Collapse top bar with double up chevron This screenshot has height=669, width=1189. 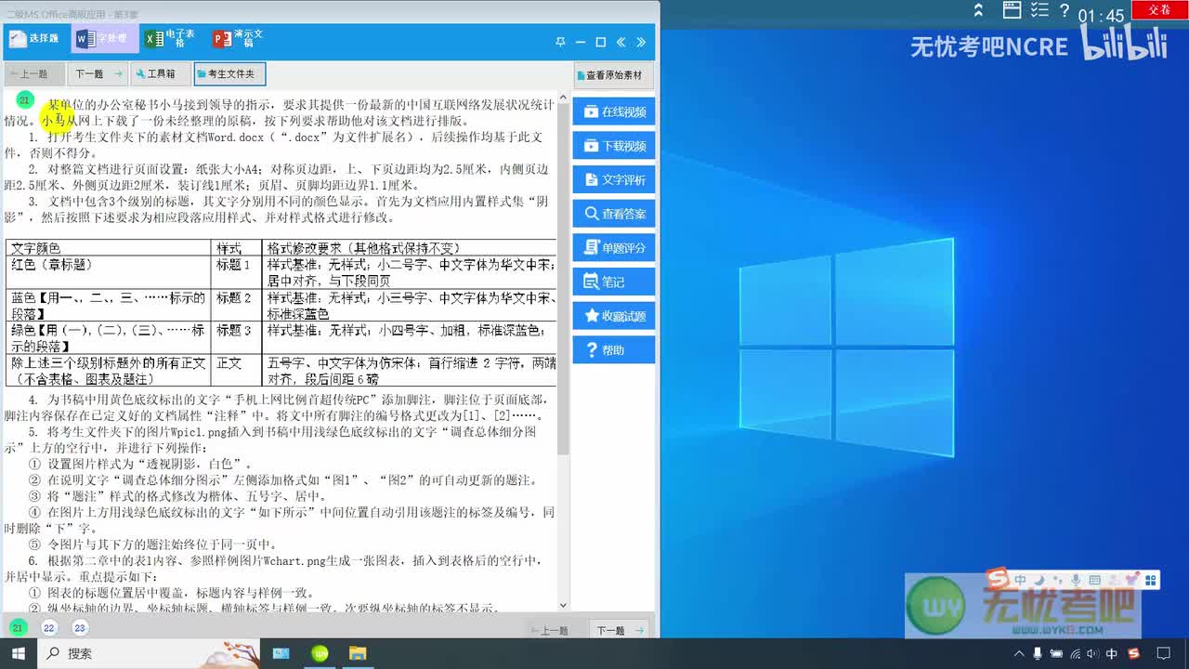coord(978,11)
